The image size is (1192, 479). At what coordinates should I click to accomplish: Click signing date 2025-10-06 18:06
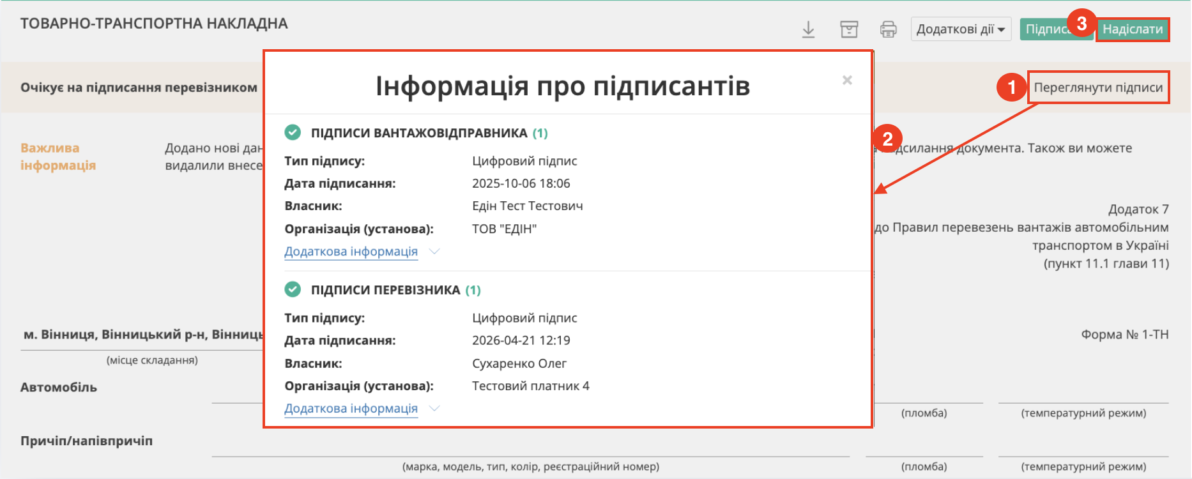[x=521, y=184]
